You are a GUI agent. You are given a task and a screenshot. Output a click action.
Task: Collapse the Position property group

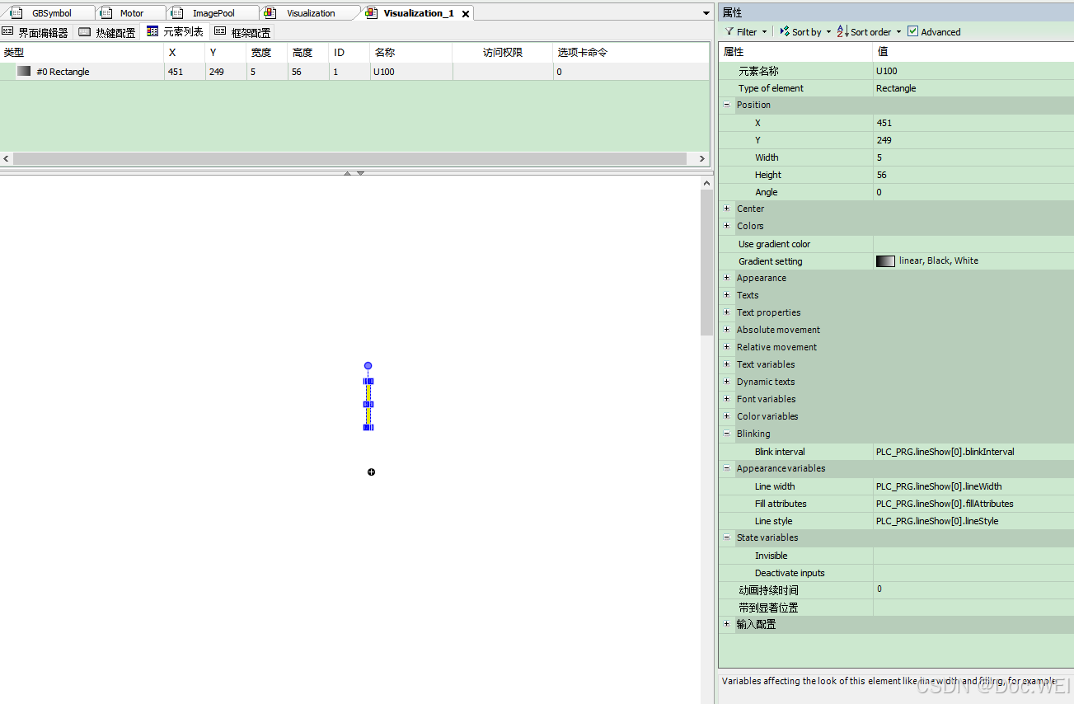click(x=727, y=105)
